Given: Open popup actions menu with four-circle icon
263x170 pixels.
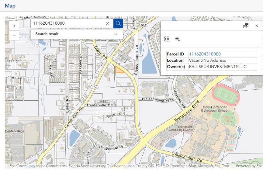Looking at the screenshot, I should [167, 39].
